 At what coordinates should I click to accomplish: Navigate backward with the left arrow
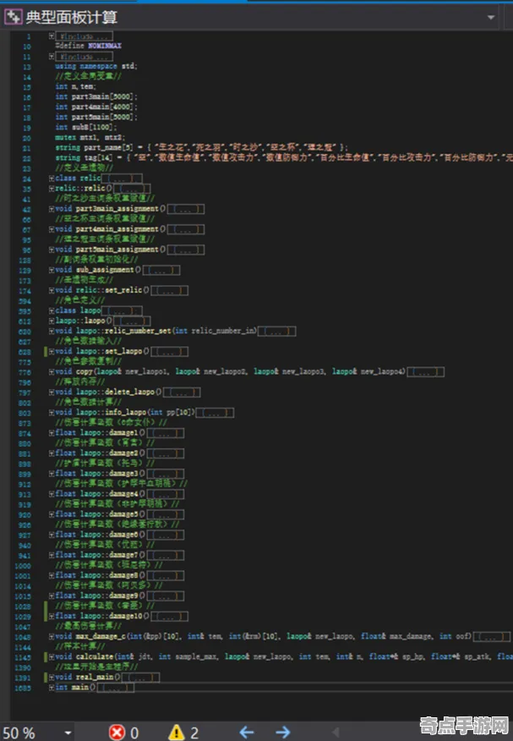pyautogui.click(x=246, y=732)
